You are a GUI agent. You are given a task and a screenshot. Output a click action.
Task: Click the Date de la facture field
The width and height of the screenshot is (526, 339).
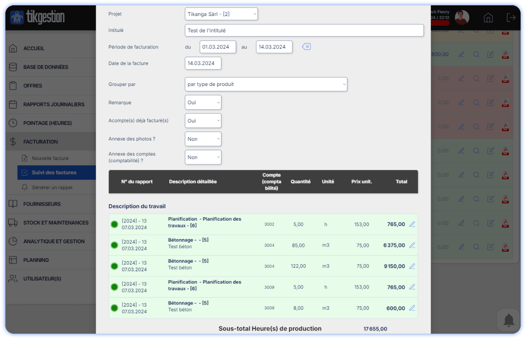[203, 63]
